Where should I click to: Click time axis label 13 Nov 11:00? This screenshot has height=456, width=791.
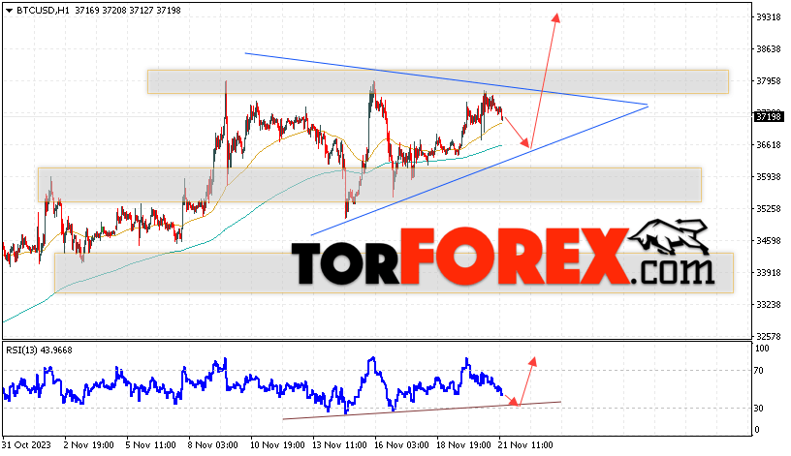339,445
